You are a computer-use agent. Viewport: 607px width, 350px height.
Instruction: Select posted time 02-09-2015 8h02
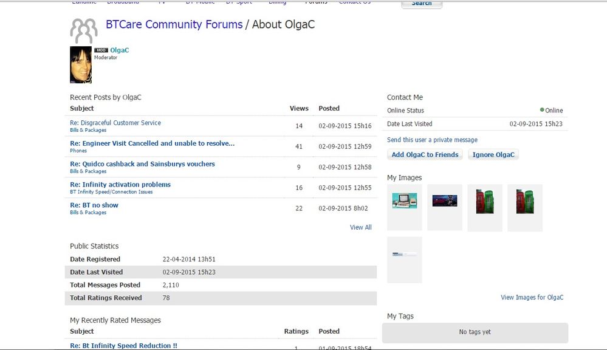343,208
